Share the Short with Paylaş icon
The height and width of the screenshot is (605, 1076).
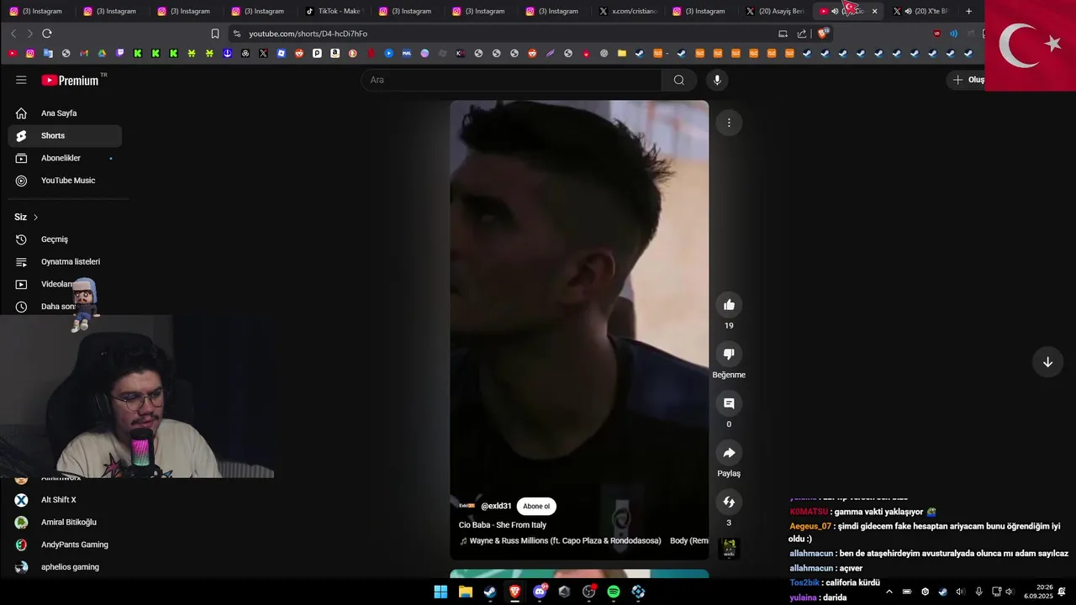coord(729,453)
